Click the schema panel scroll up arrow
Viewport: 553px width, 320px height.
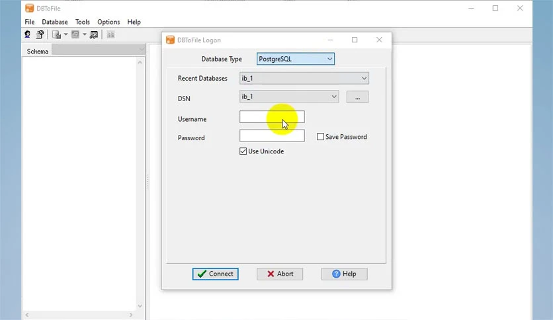pos(140,62)
